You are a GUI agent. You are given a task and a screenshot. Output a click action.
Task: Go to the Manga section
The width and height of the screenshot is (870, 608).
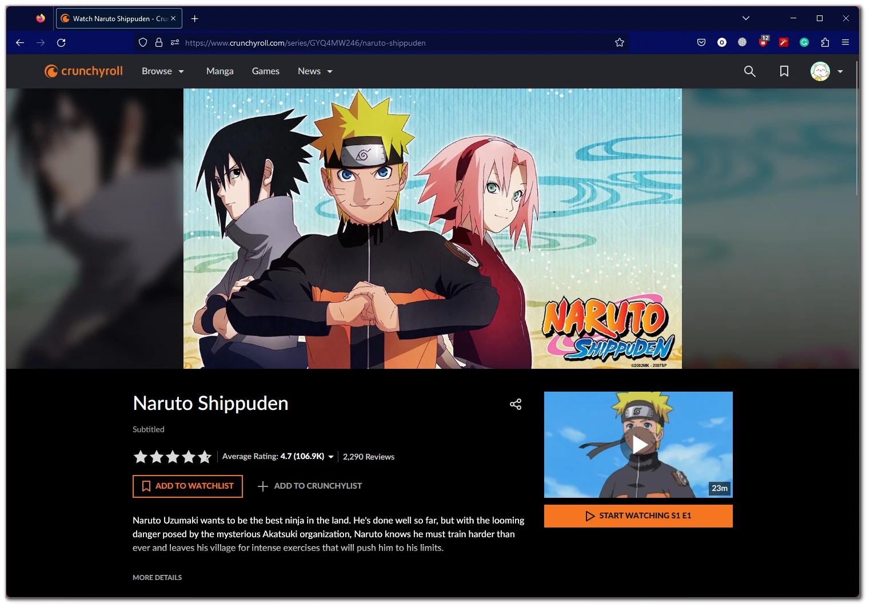click(x=220, y=71)
